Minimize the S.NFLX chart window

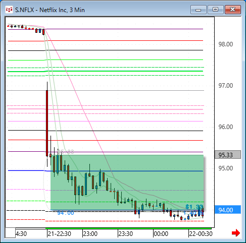199,10
